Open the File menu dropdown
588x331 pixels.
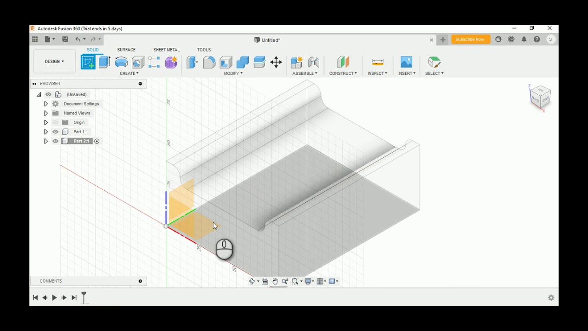tap(50, 40)
